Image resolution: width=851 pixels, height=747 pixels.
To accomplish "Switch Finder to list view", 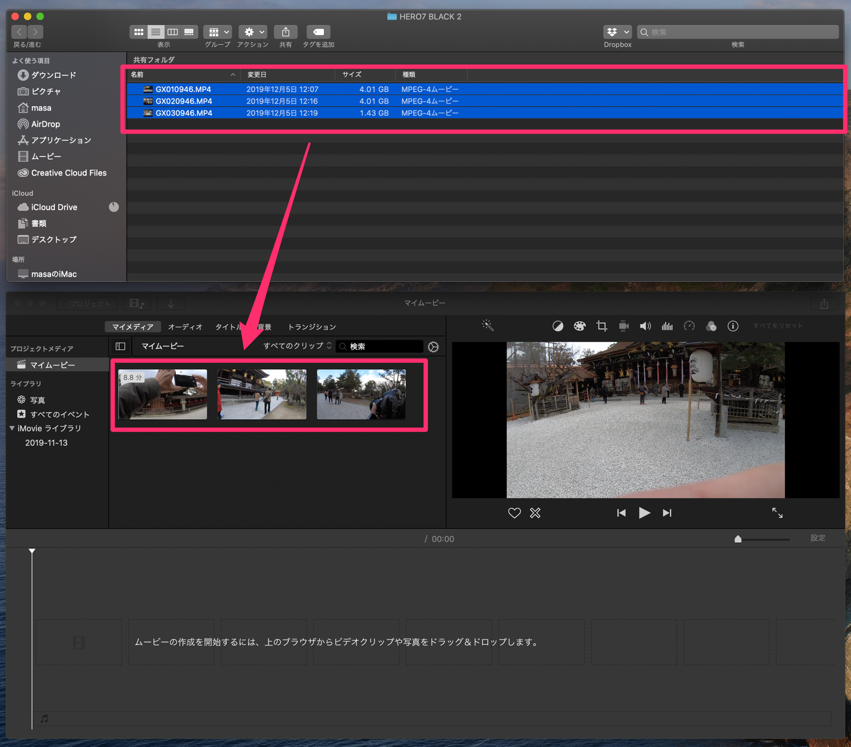I will pyautogui.click(x=155, y=32).
